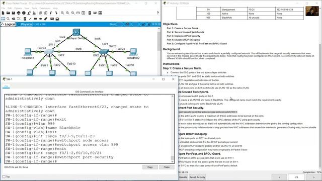
Task: Click the CLI prompt SW-1(config-if-range)# last line
Action: [x=31, y=161]
